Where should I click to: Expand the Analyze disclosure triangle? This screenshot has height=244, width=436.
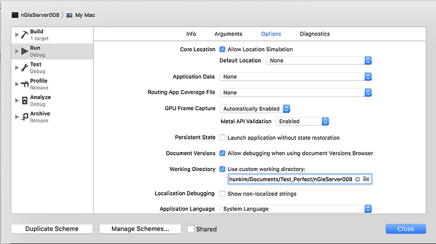coord(17,100)
